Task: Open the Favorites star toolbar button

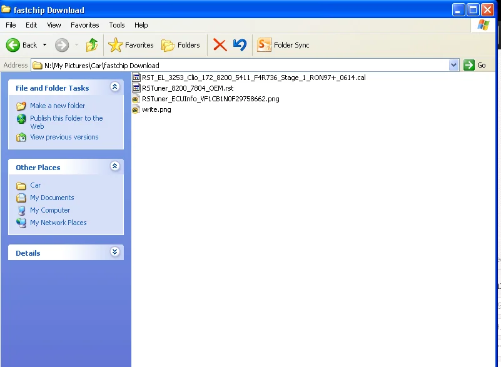Action: (x=131, y=45)
